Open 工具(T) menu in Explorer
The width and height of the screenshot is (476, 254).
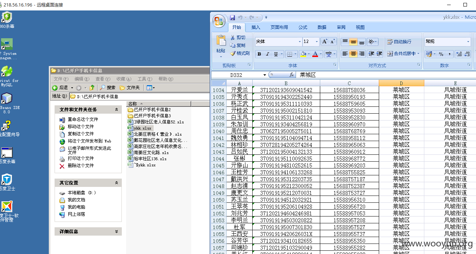[144, 79]
